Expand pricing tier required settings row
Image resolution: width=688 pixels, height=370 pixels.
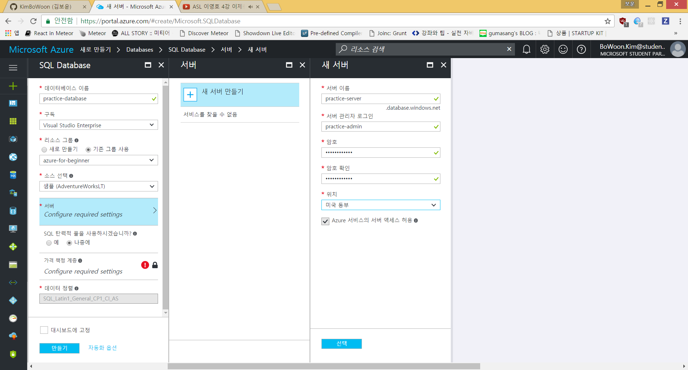point(99,266)
